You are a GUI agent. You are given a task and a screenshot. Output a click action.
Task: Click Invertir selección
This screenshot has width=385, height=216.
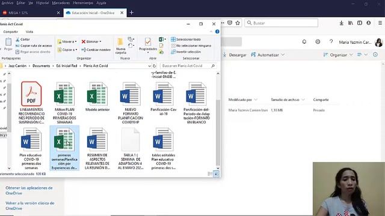[x=186, y=52]
